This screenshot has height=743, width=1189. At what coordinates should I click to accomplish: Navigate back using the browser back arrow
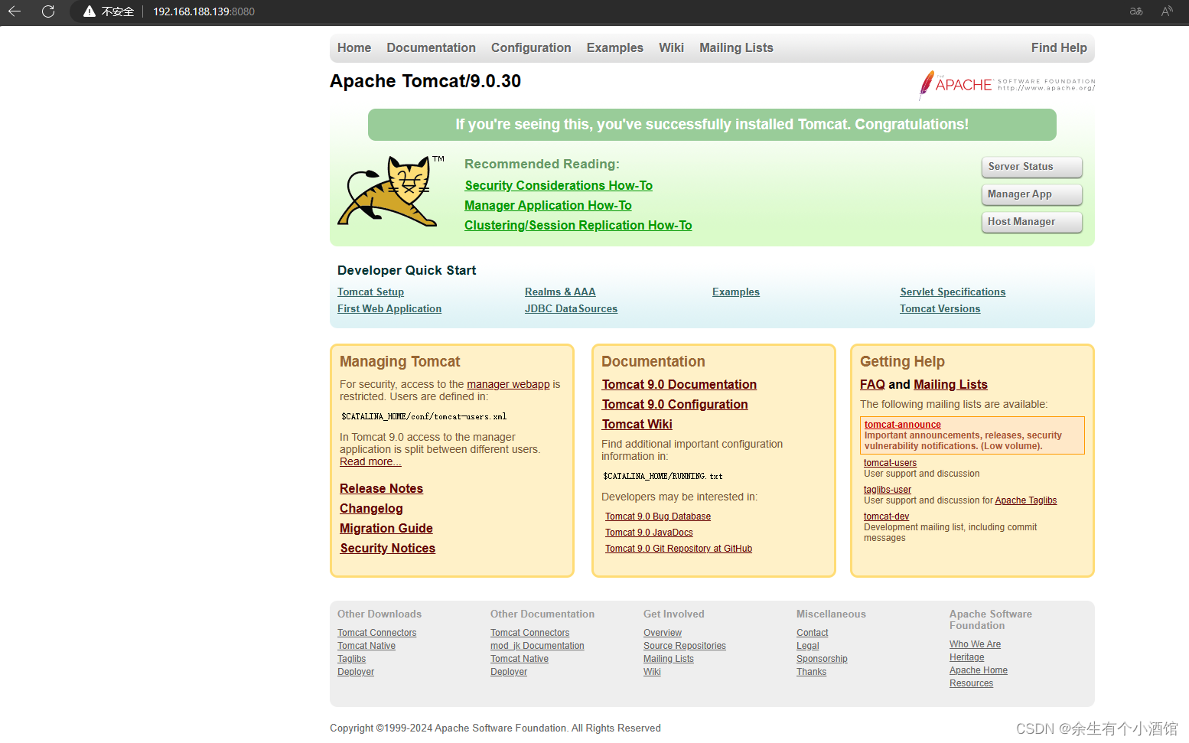[15, 11]
